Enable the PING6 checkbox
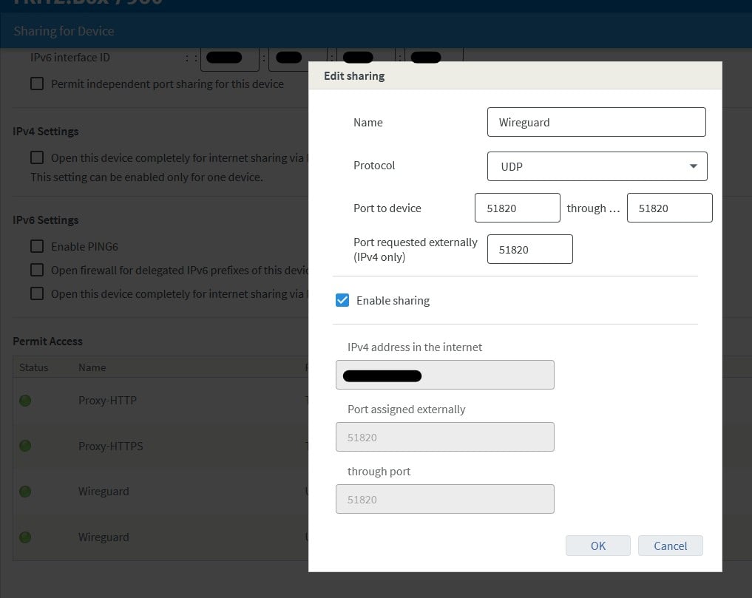752x598 pixels. 37,246
